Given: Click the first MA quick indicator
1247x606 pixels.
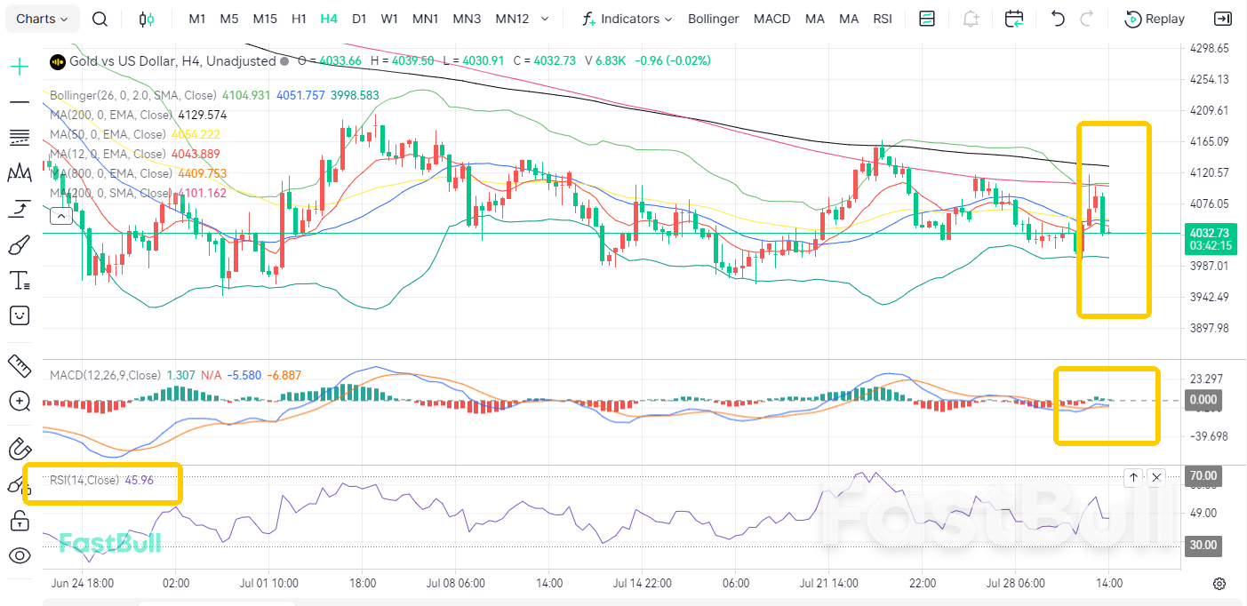Looking at the screenshot, I should 814,19.
